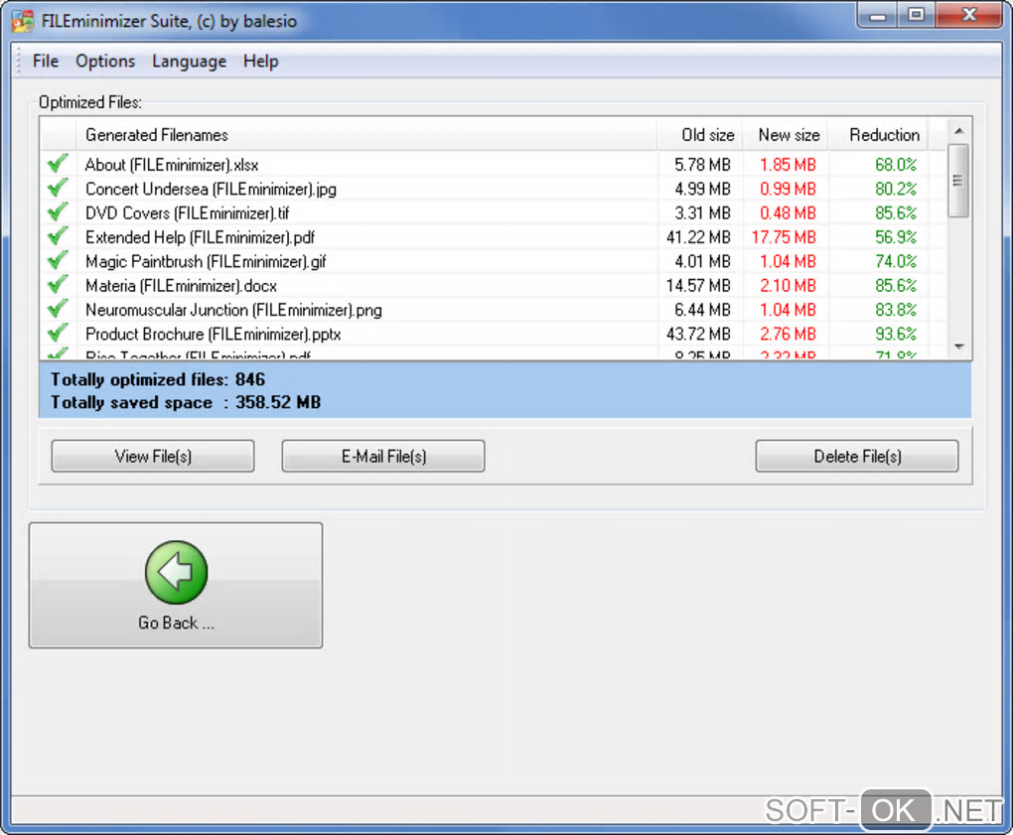
Task: Open the File menu
Action: point(46,62)
